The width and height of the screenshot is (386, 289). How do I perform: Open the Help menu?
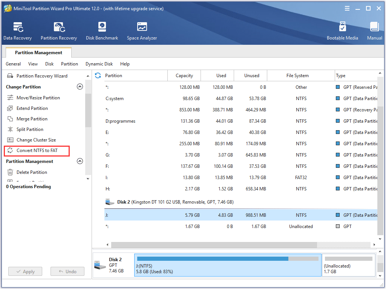[x=125, y=64]
